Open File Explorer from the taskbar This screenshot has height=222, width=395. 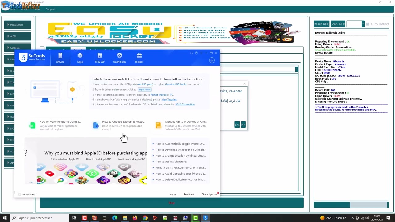[125, 218]
